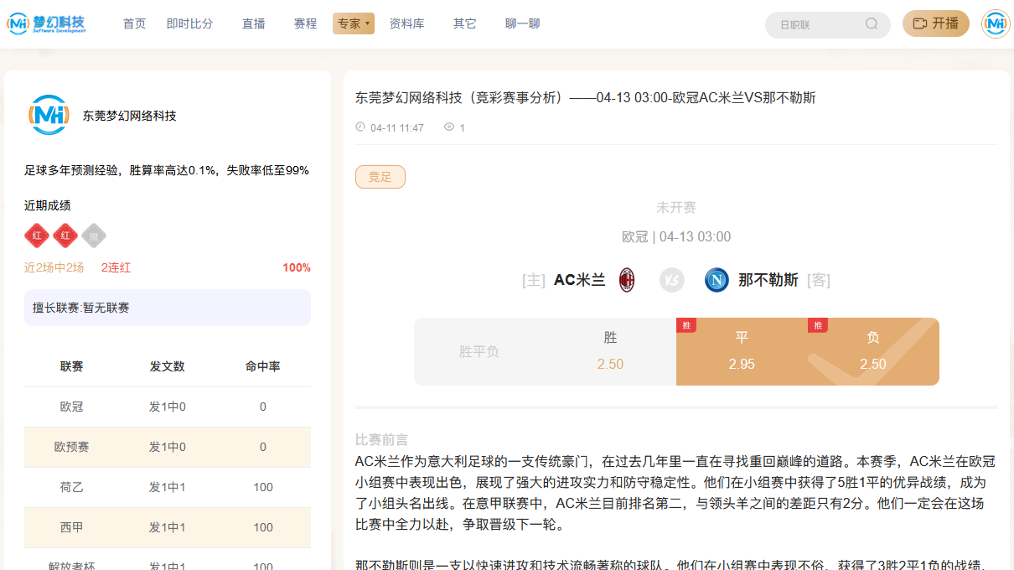
Task: Click the 那不勒斯 team name
Action: [x=768, y=280]
